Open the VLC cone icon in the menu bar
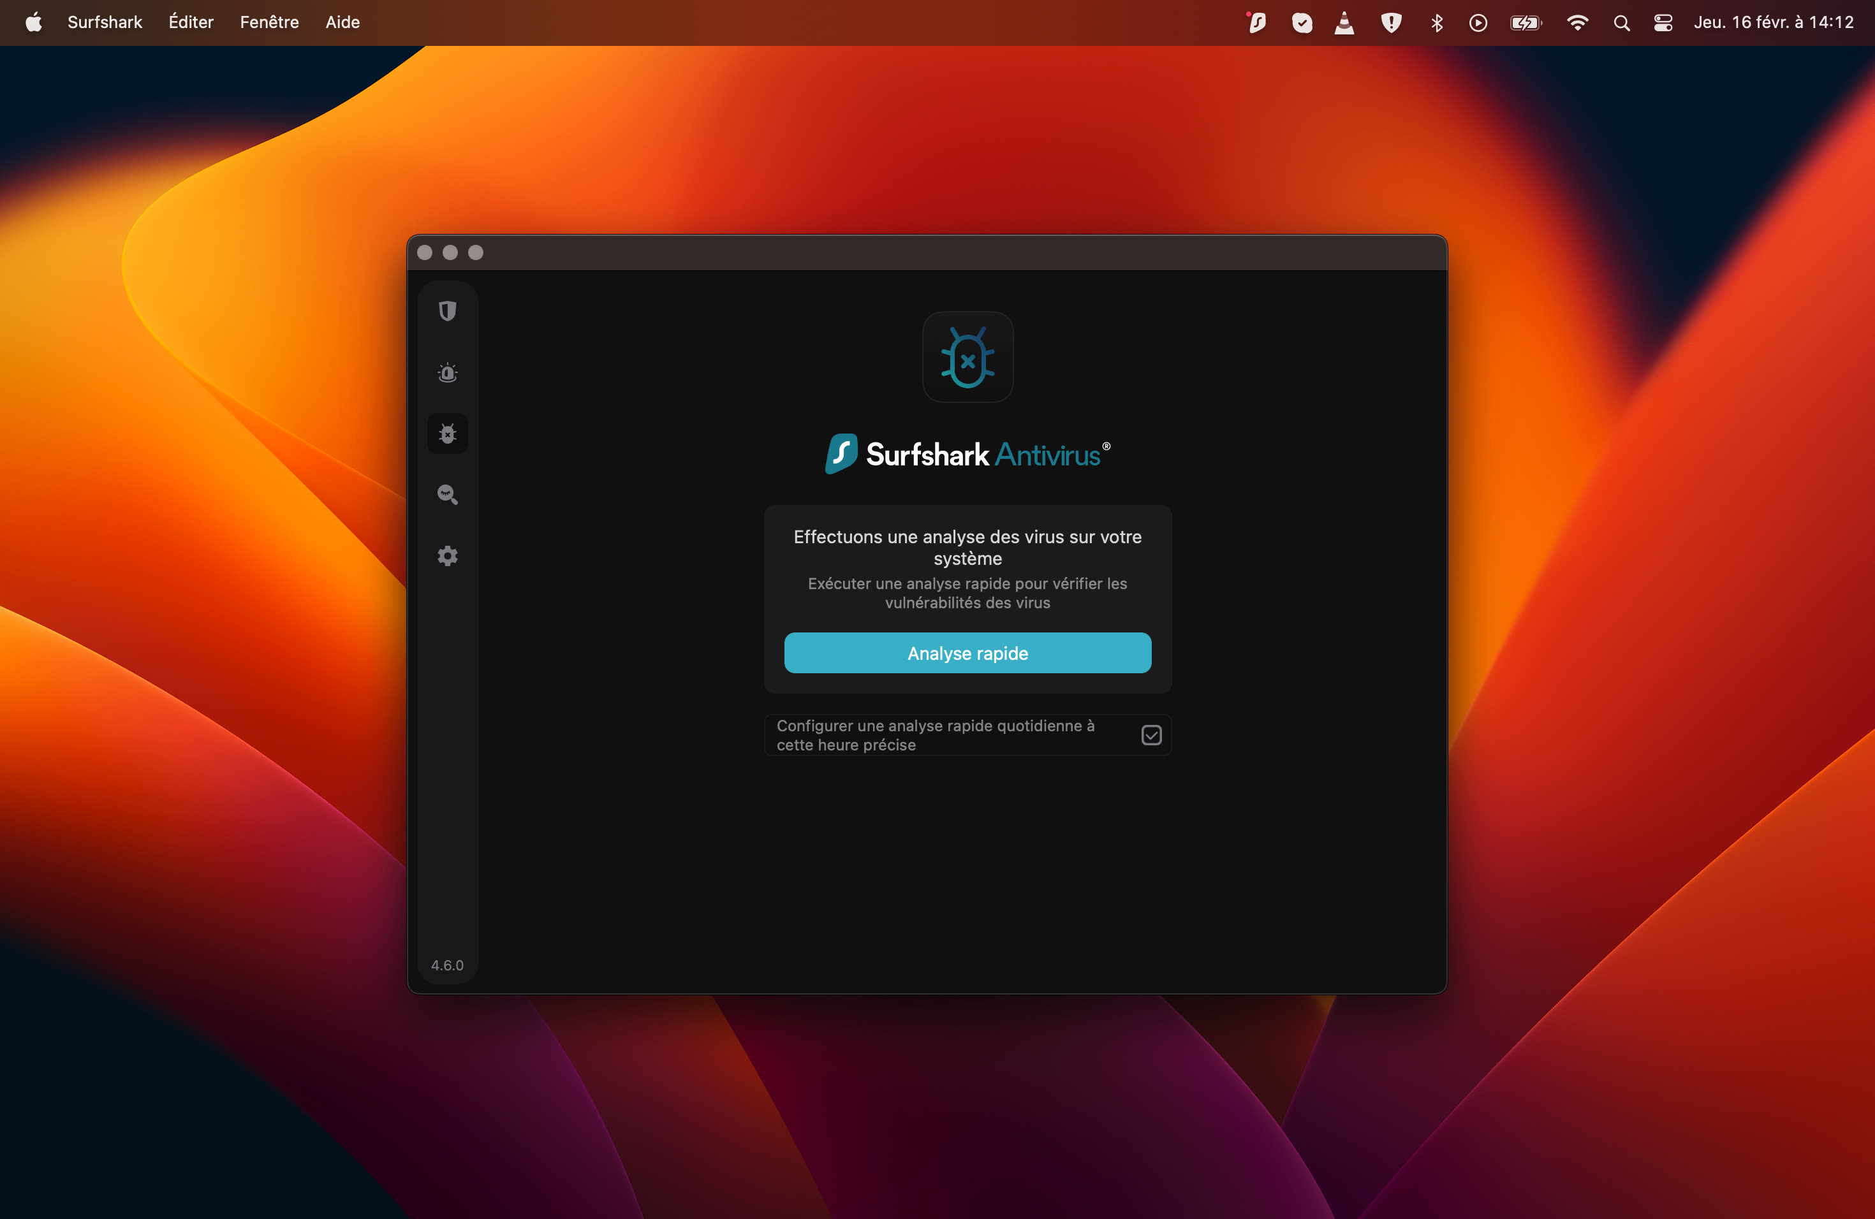Screen dimensions: 1875x1219 [x=1345, y=22]
